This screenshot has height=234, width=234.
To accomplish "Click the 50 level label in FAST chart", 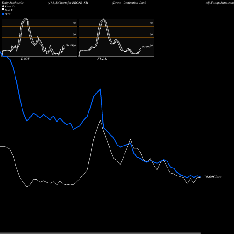I will [74, 34].
